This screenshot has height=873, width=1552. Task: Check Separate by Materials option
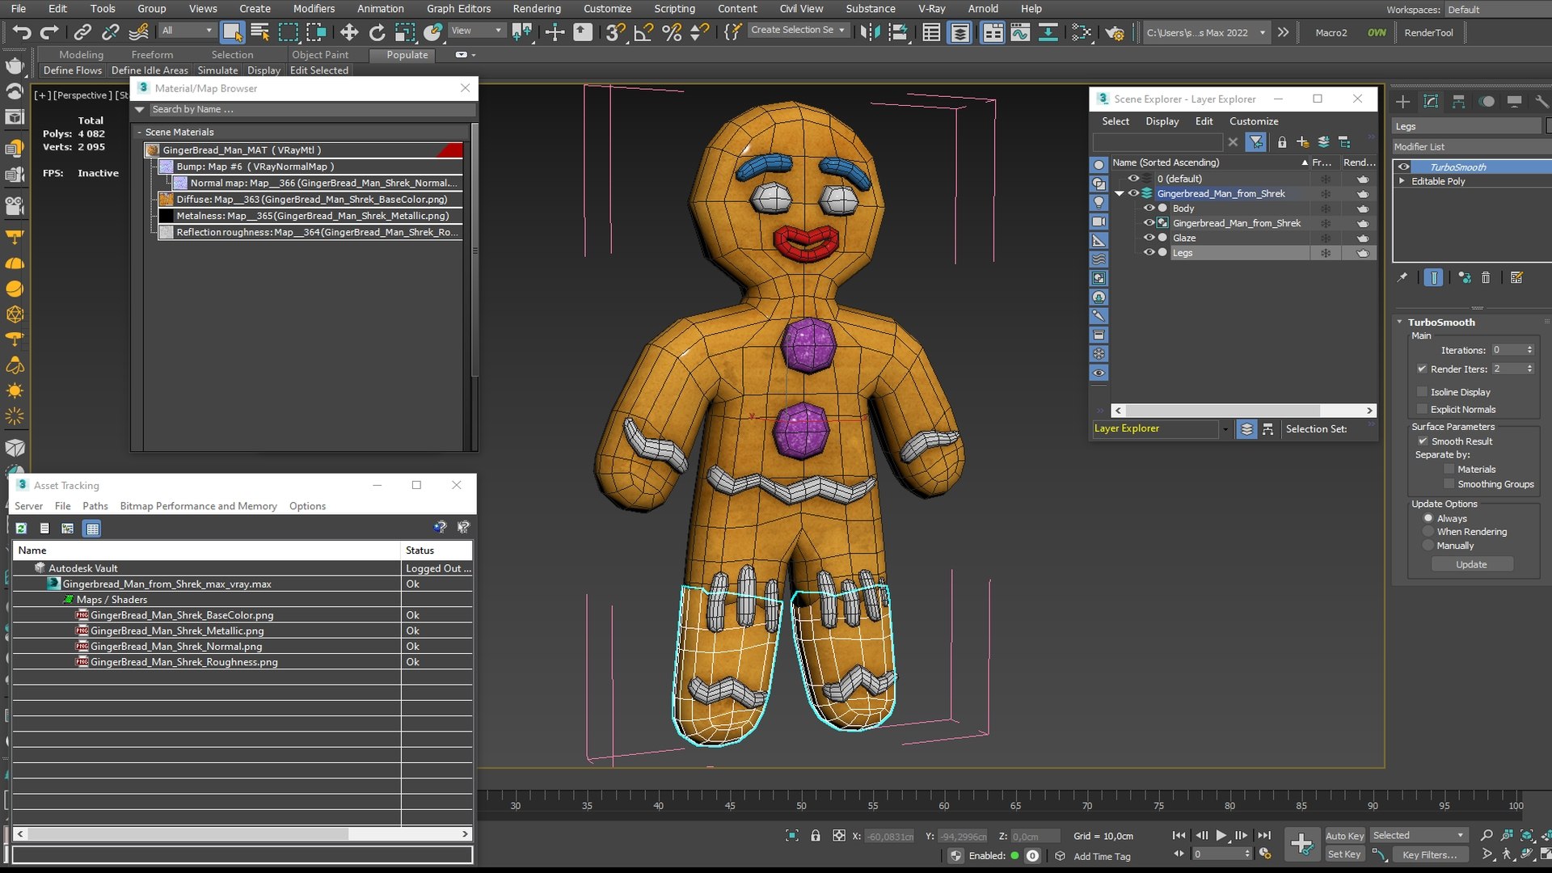click(1449, 469)
